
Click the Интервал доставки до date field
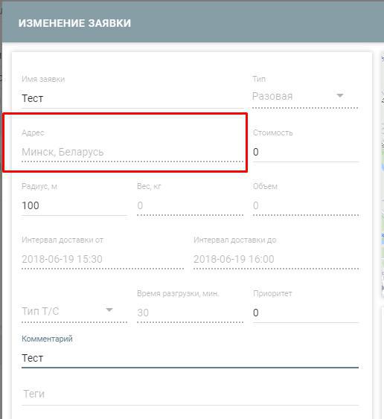(x=276, y=259)
